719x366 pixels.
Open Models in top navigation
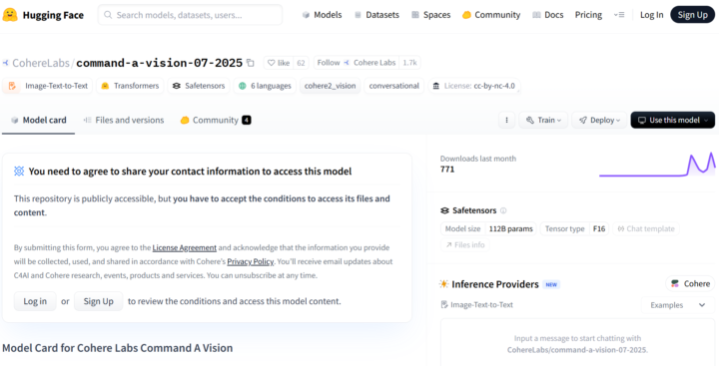tap(322, 15)
